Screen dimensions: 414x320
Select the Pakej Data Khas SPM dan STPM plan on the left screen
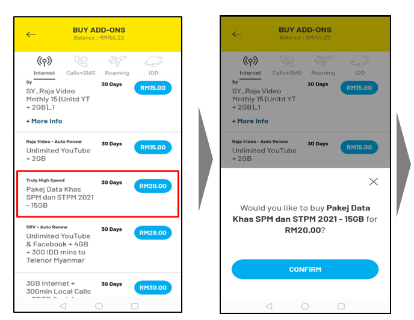click(x=60, y=197)
